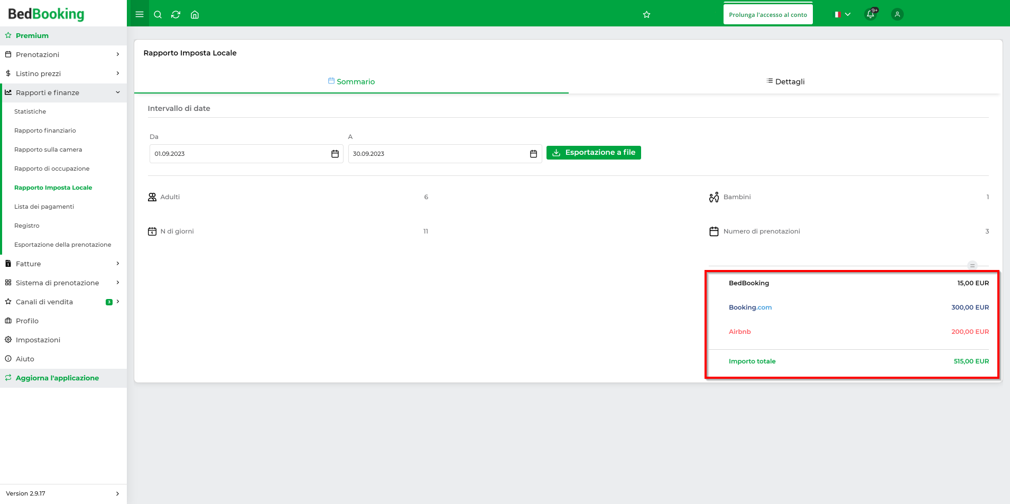Open search with the magnifier icon
1010x504 pixels.
coord(157,14)
